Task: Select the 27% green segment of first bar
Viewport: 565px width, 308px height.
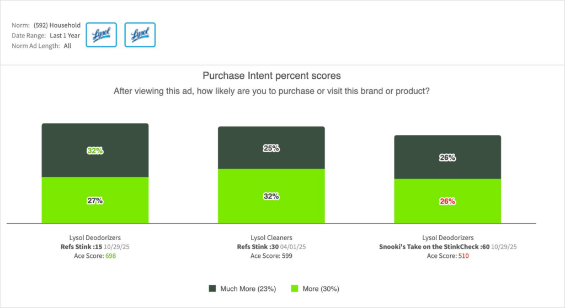Action: (x=95, y=201)
